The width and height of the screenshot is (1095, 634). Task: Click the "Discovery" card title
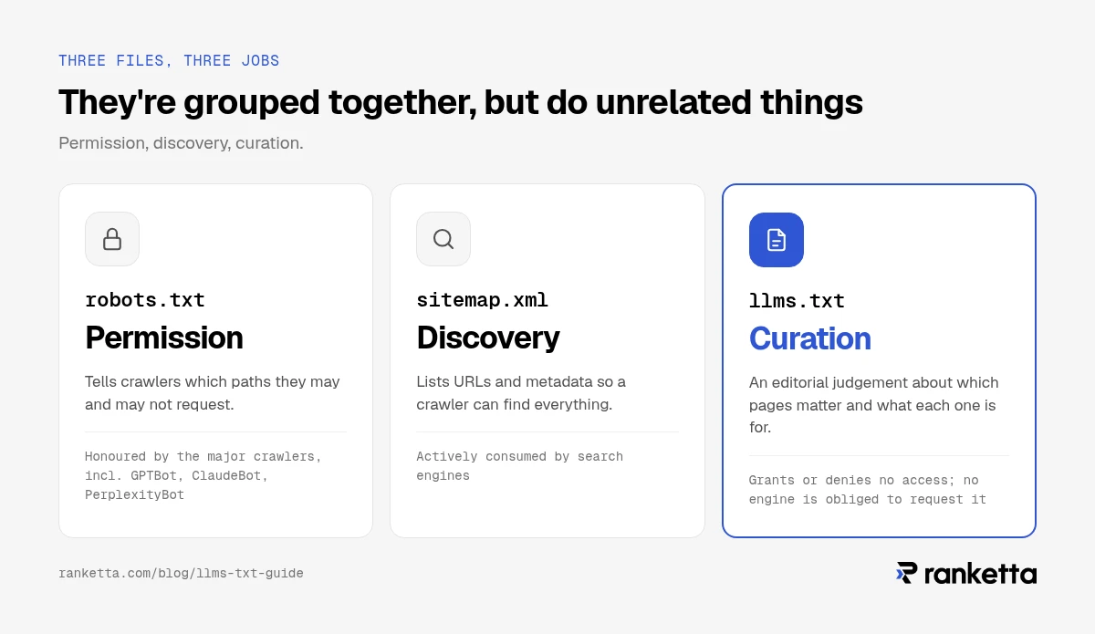[488, 338]
